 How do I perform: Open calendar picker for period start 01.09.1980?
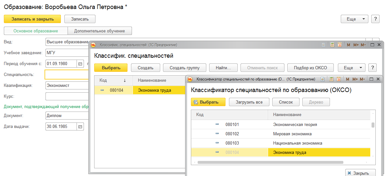(x=80, y=63)
